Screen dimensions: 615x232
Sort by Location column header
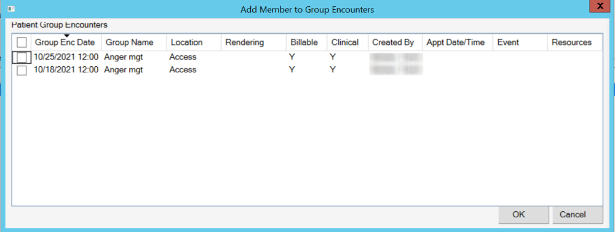coord(194,42)
